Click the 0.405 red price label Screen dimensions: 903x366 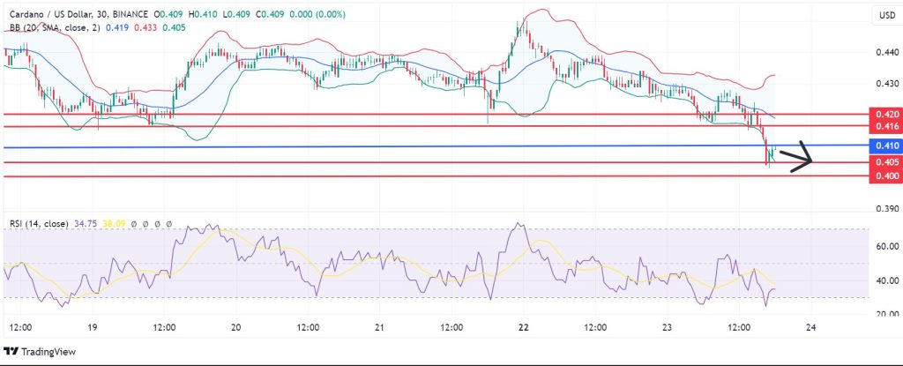[x=884, y=162]
